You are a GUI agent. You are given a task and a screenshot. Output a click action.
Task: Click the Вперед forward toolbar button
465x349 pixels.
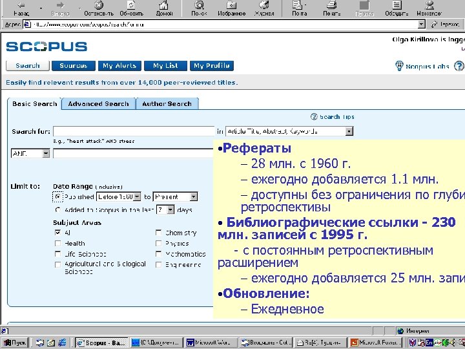[60, 8]
